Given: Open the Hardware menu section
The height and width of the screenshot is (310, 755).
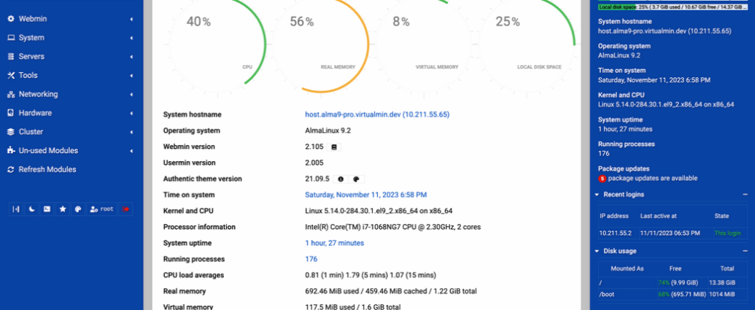Looking at the screenshot, I should pos(35,113).
